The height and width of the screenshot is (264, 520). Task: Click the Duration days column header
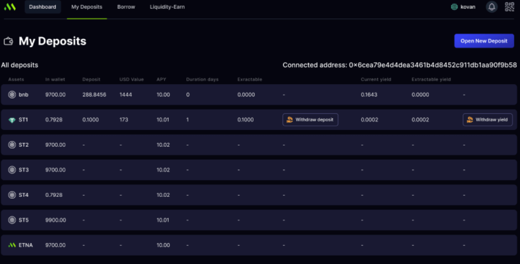pos(202,80)
